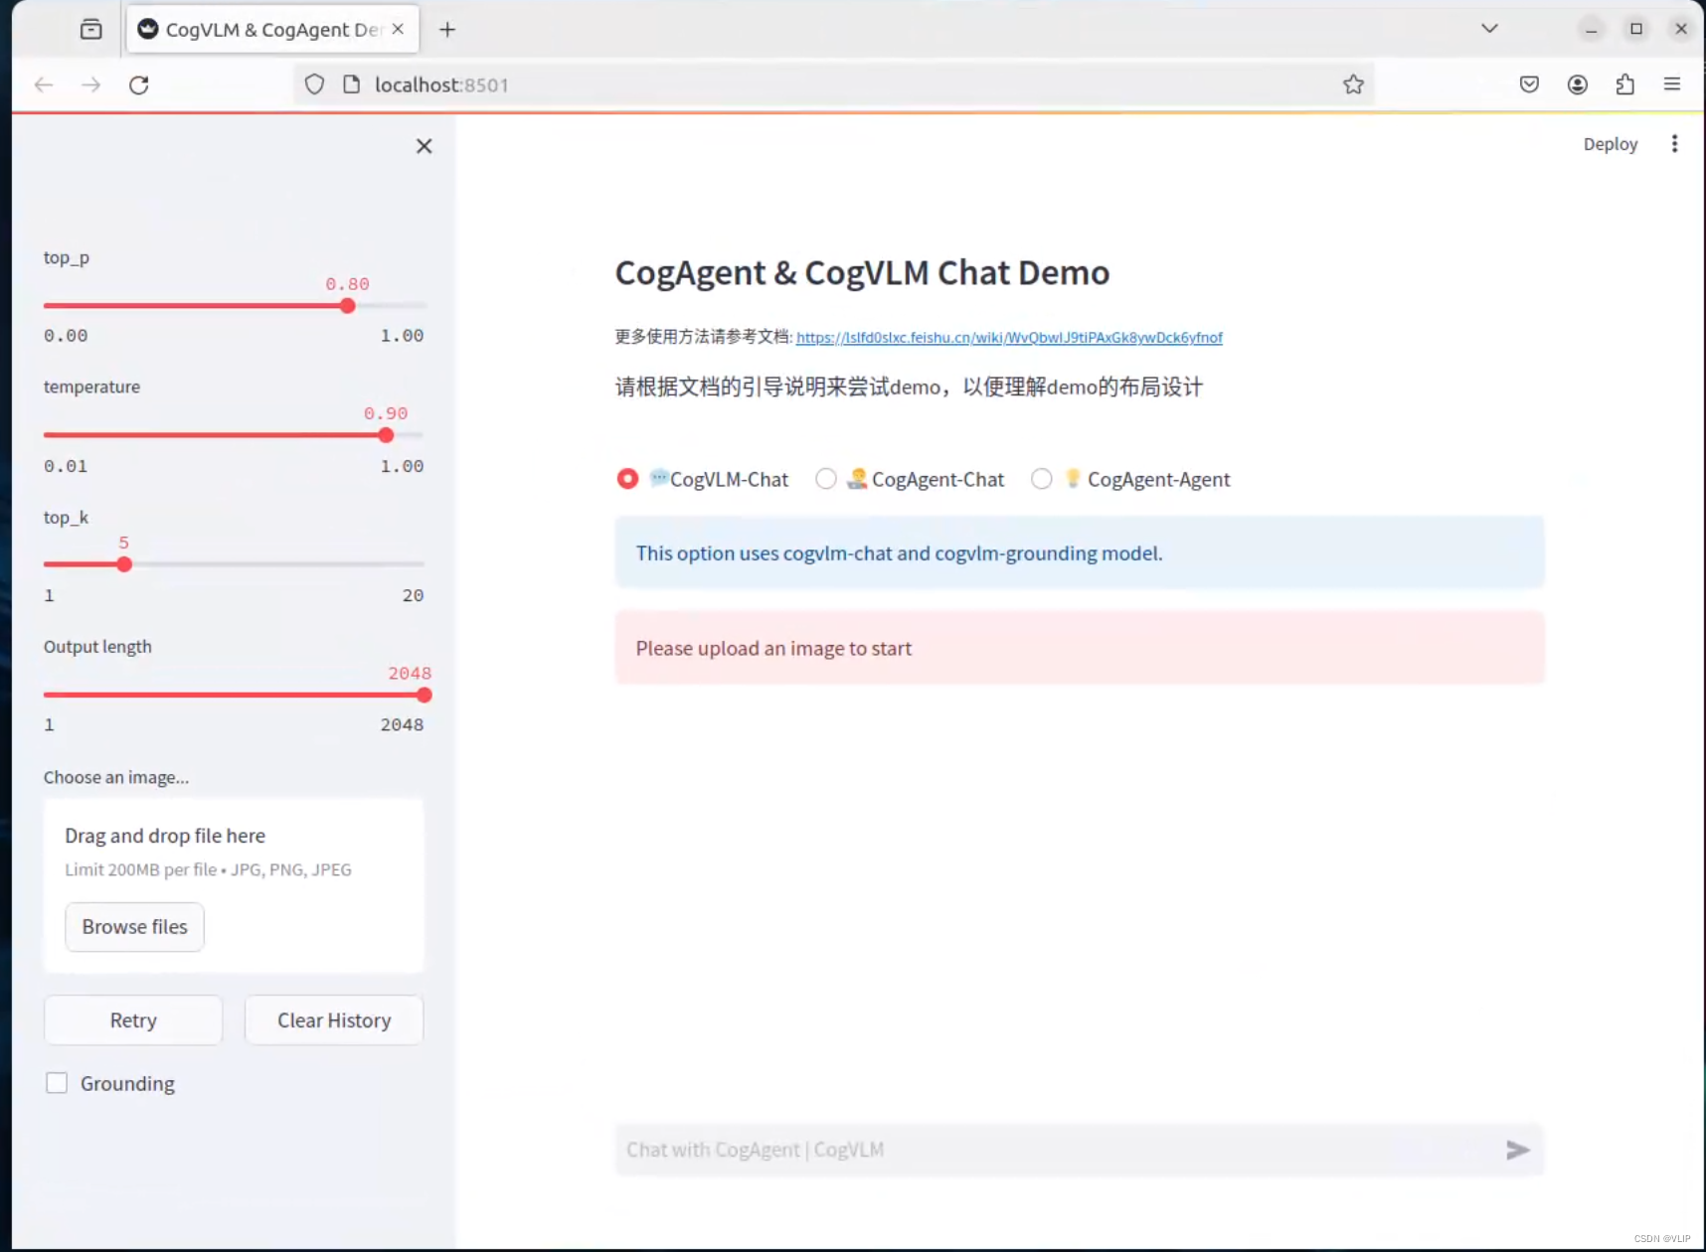Open the Firefox account icon
The width and height of the screenshot is (1706, 1252).
coord(1577,84)
